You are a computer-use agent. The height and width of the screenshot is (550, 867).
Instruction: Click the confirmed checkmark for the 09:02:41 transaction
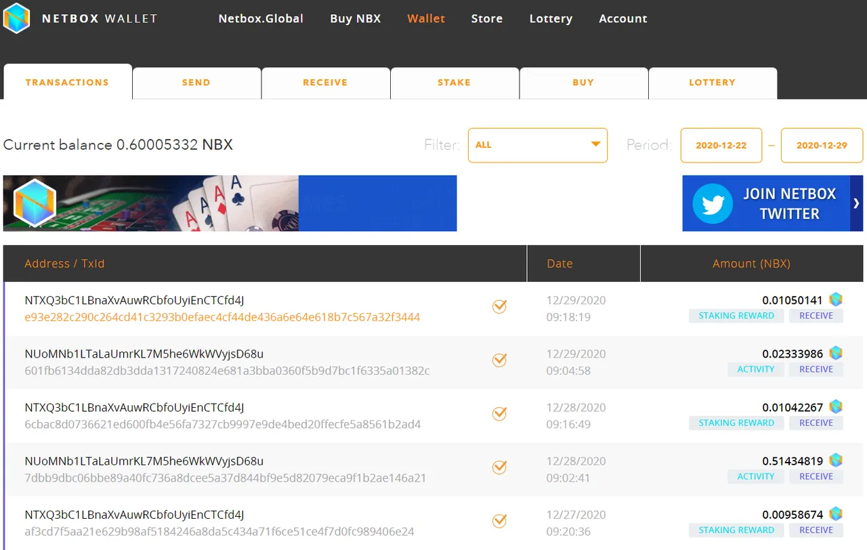(x=499, y=467)
